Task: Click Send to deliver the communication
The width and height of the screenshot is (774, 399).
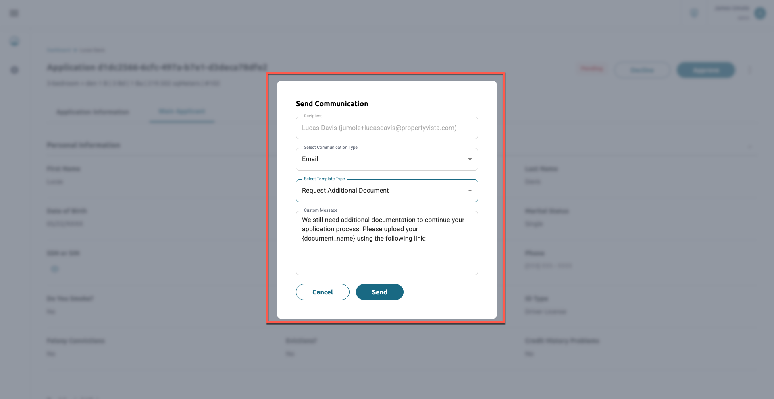Action: tap(379, 292)
